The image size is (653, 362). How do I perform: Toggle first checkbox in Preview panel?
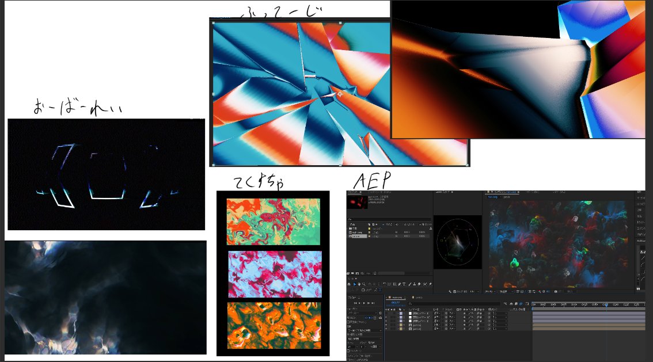pyautogui.click(x=348, y=322)
